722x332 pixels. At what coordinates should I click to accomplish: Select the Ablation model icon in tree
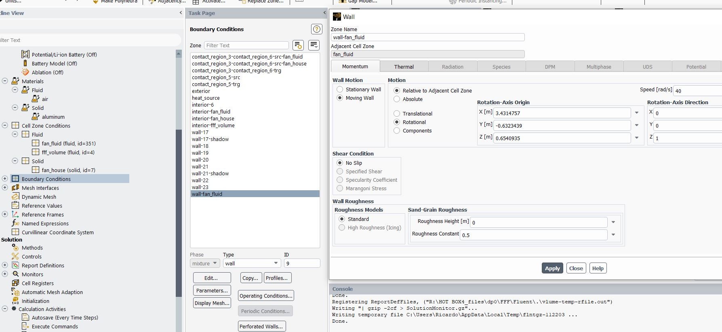click(x=25, y=72)
